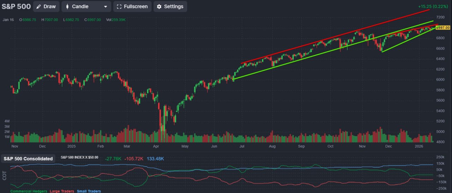Image resolution: width=452 pixels, height=193 pixels.
Task: Click the +15.25 (0.22%) change label
Action: click(x=434, y=6)
